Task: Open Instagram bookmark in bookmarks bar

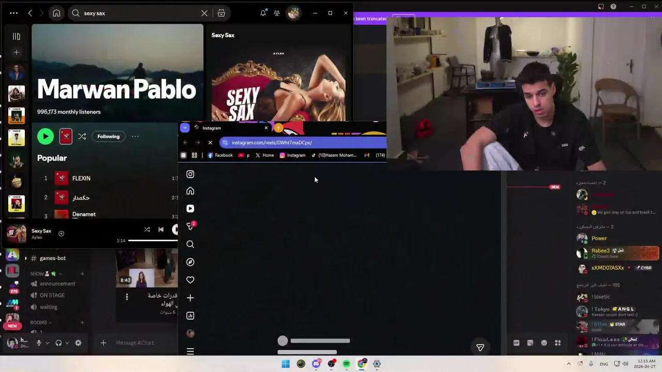Action: 292,155
